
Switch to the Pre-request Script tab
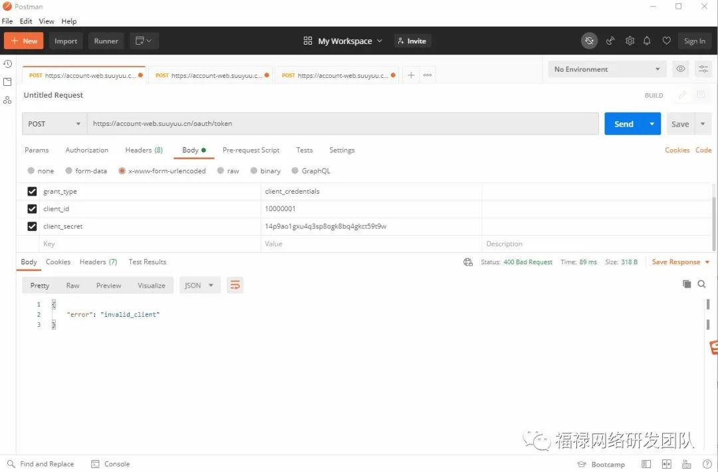(251, 150)
